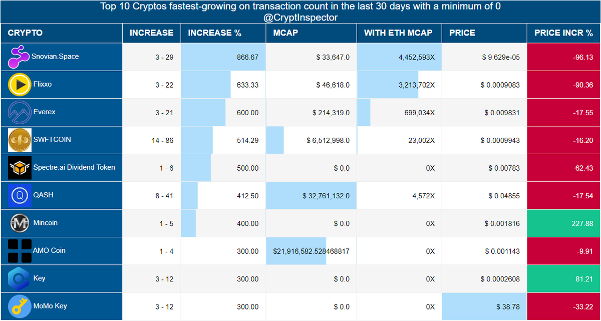Click the -96.13 red price change cell

coord(564,57)
